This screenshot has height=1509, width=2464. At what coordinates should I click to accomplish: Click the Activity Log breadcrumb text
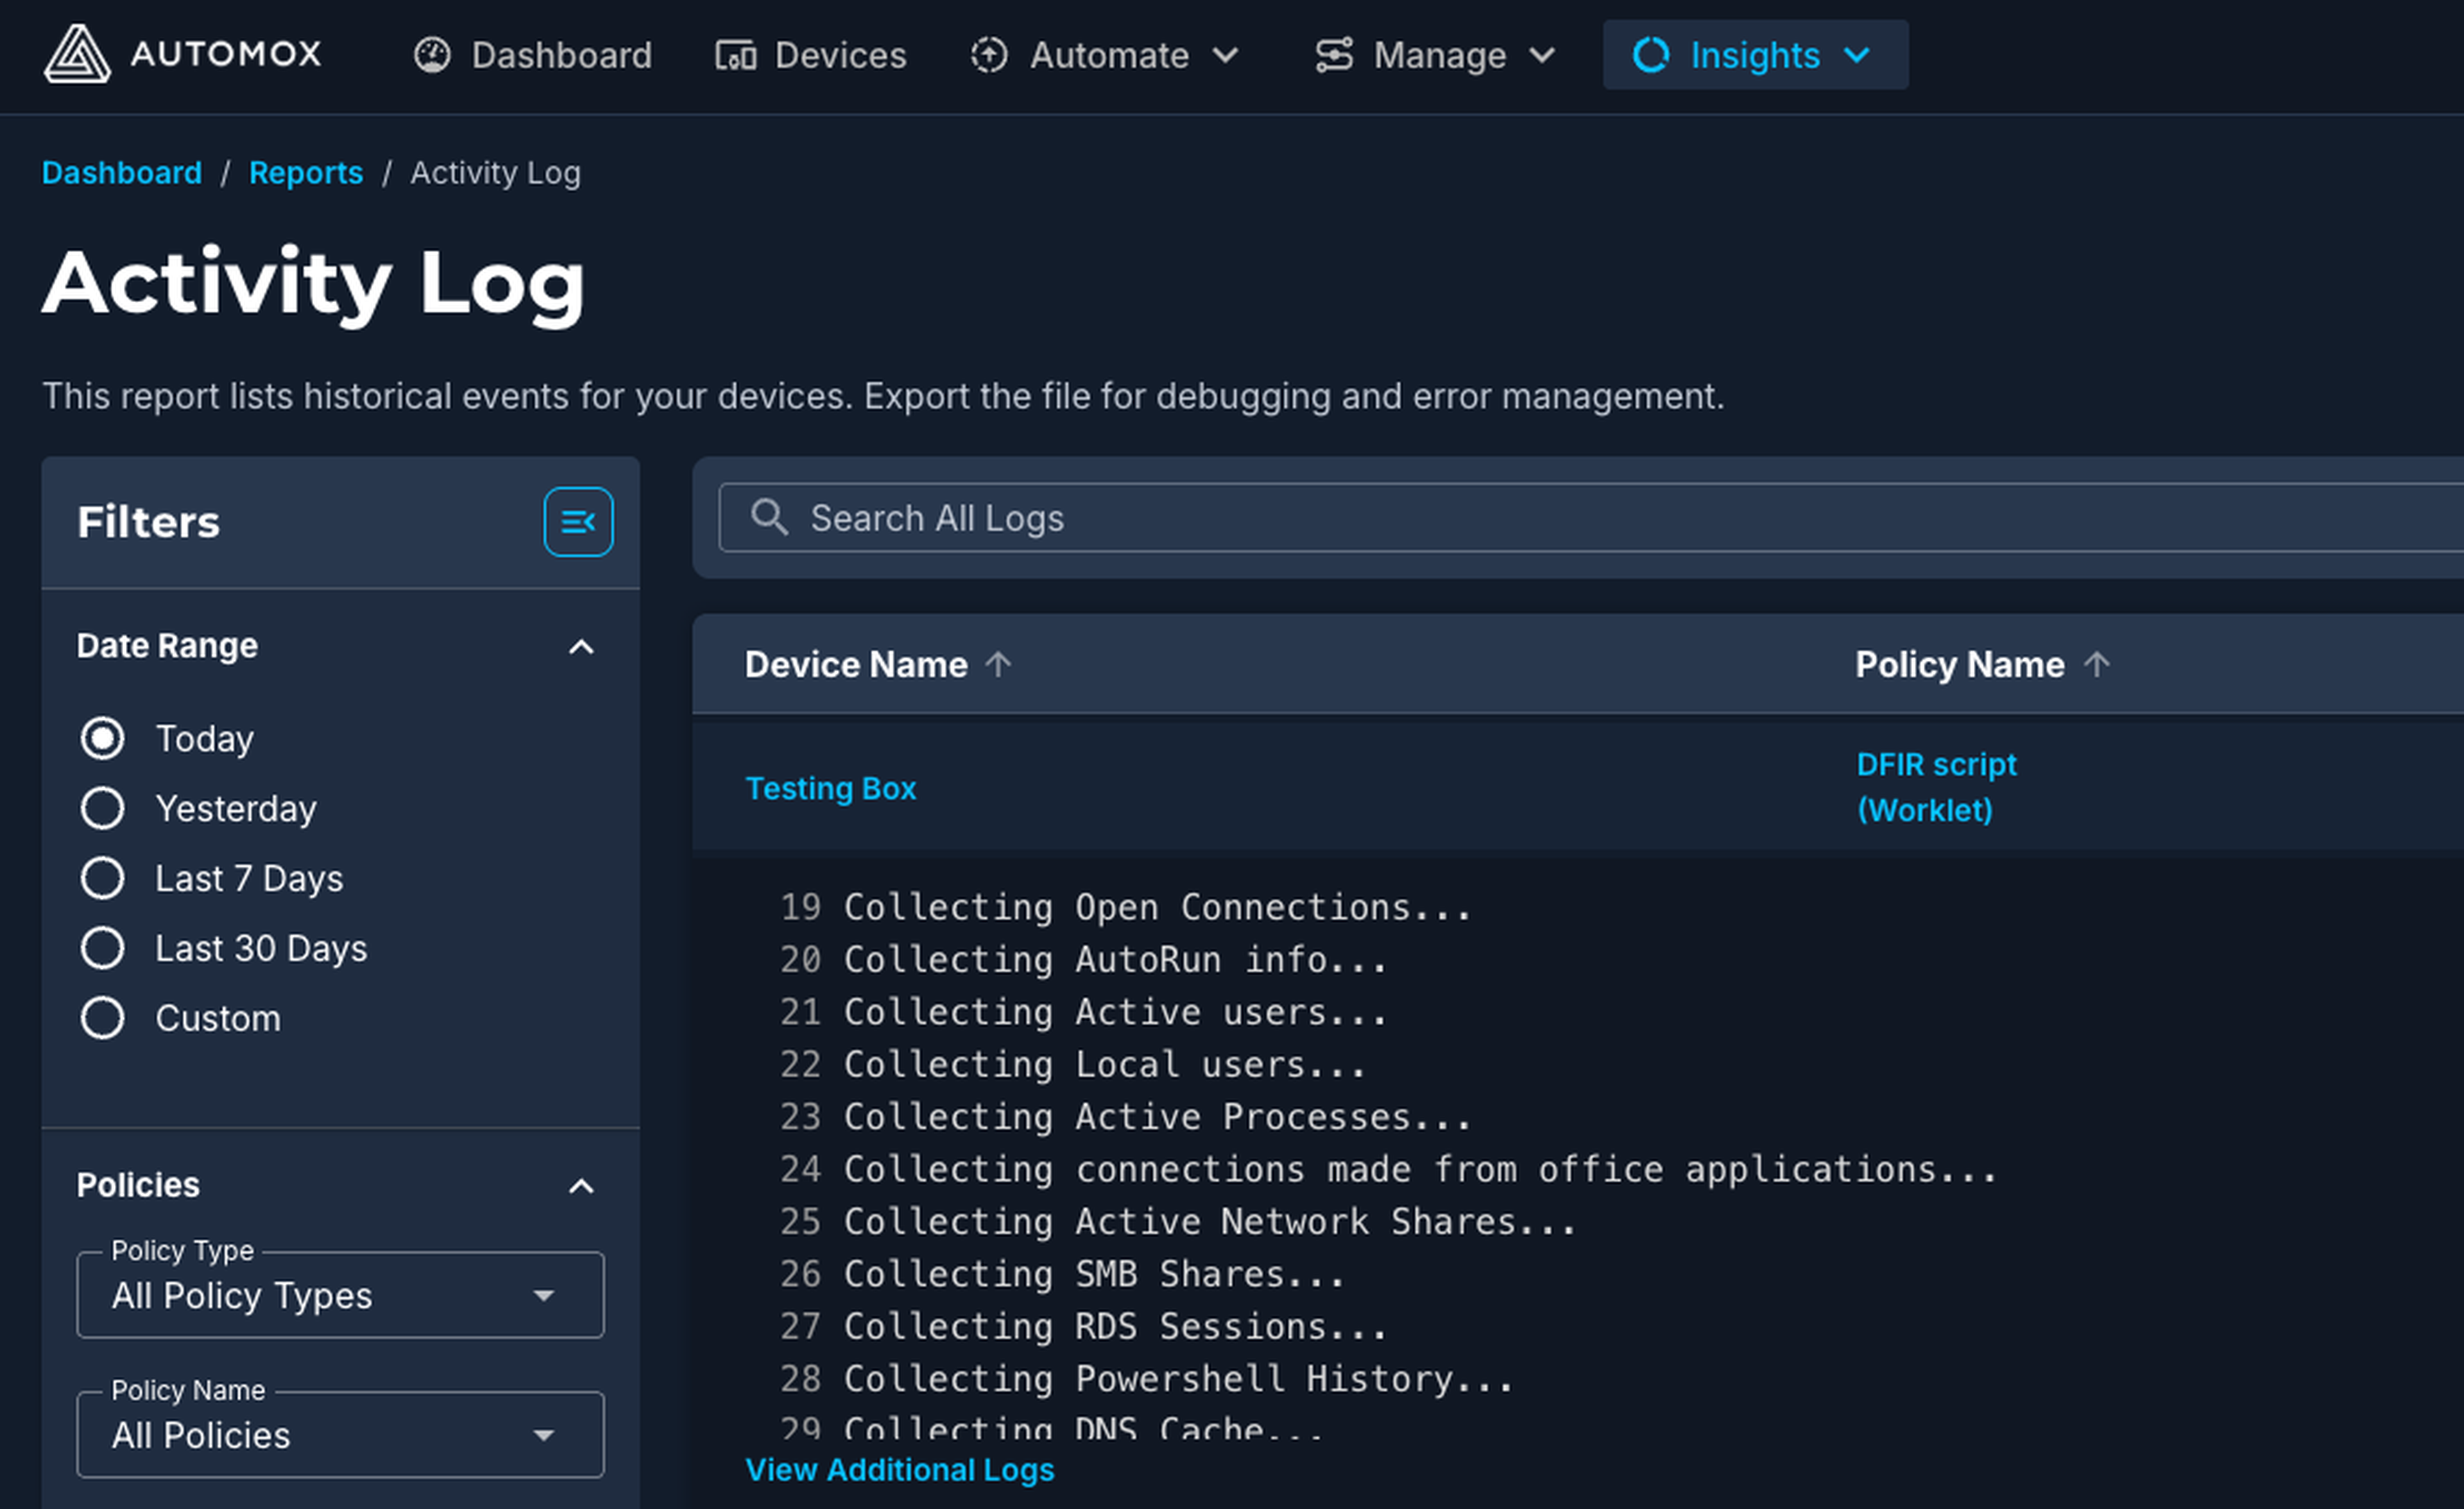click(x=495, y=173)
